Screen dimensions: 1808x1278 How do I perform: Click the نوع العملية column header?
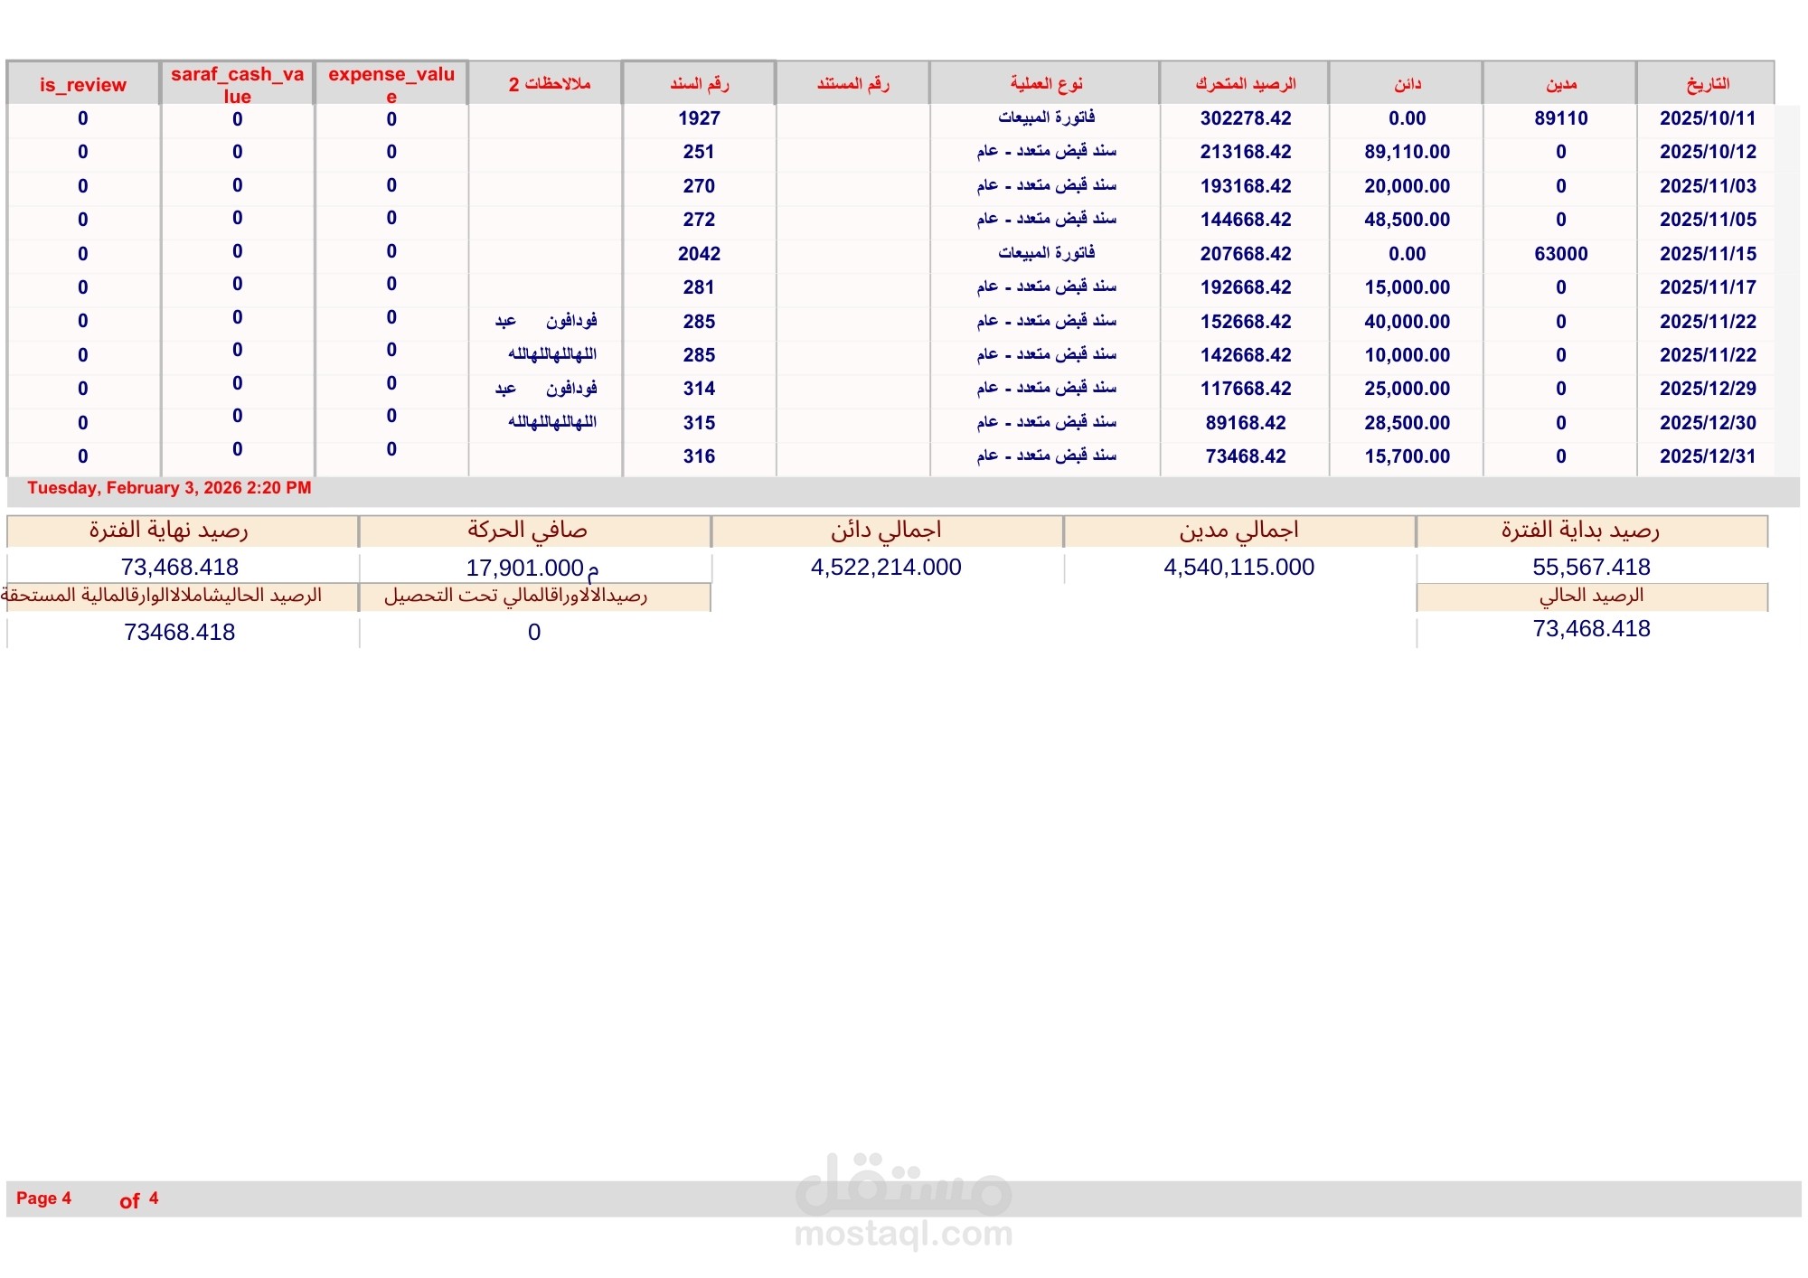click(1046, 84)
